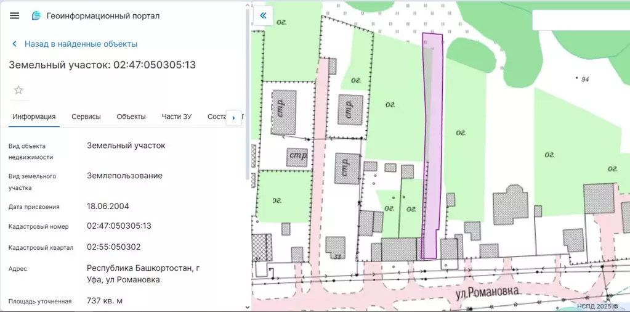Open the hamburger main menu
Screen dimensions: 630x312
tap(14, 15)
